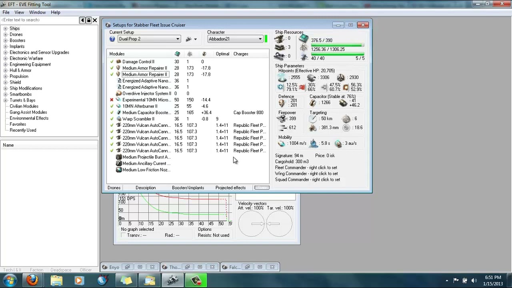Close the minimized Falc... window

click(x=272, y=267)
